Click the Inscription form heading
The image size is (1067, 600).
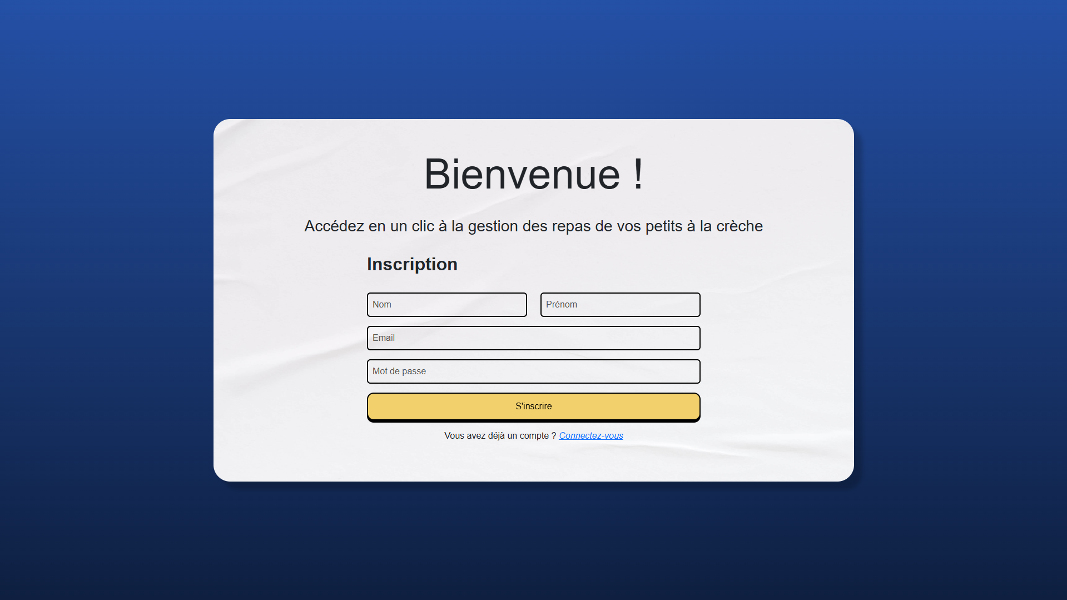coord(412,264)
